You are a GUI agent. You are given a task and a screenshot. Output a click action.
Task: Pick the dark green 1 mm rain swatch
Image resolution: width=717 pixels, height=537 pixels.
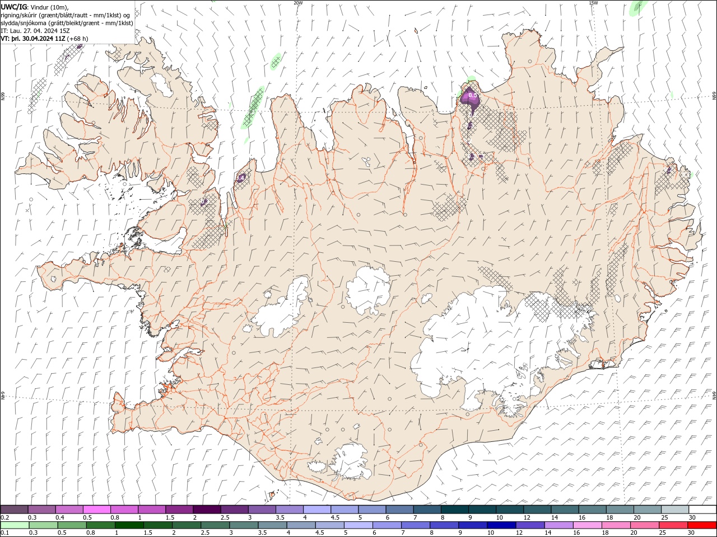(x=129, y=525)
